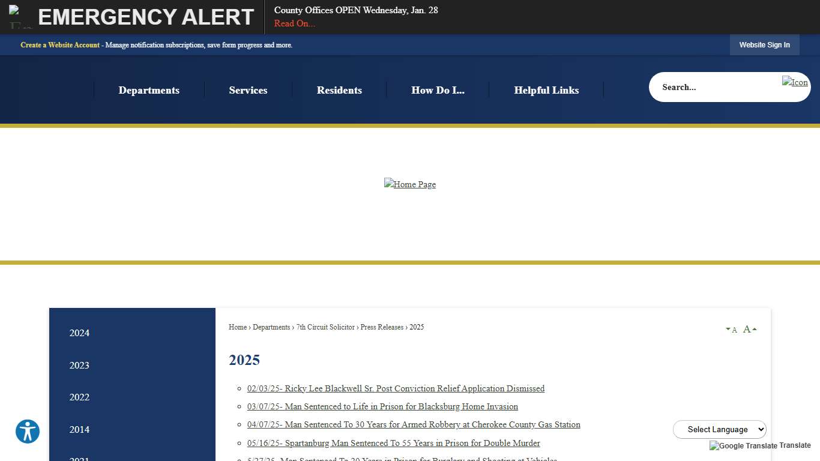Click the Read On... alert link
This screenshot has width=820, height=461.
click(294, 23)
